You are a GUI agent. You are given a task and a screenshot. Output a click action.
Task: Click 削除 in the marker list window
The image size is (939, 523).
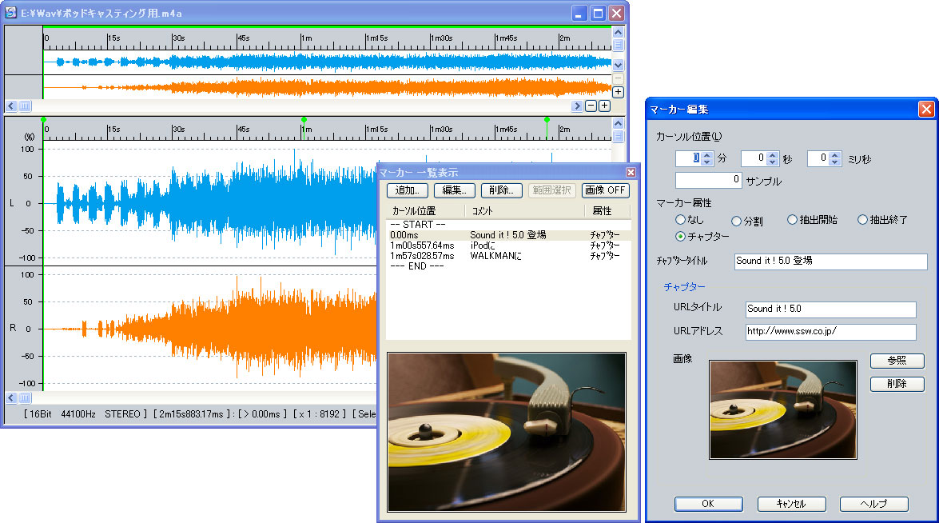502,190
